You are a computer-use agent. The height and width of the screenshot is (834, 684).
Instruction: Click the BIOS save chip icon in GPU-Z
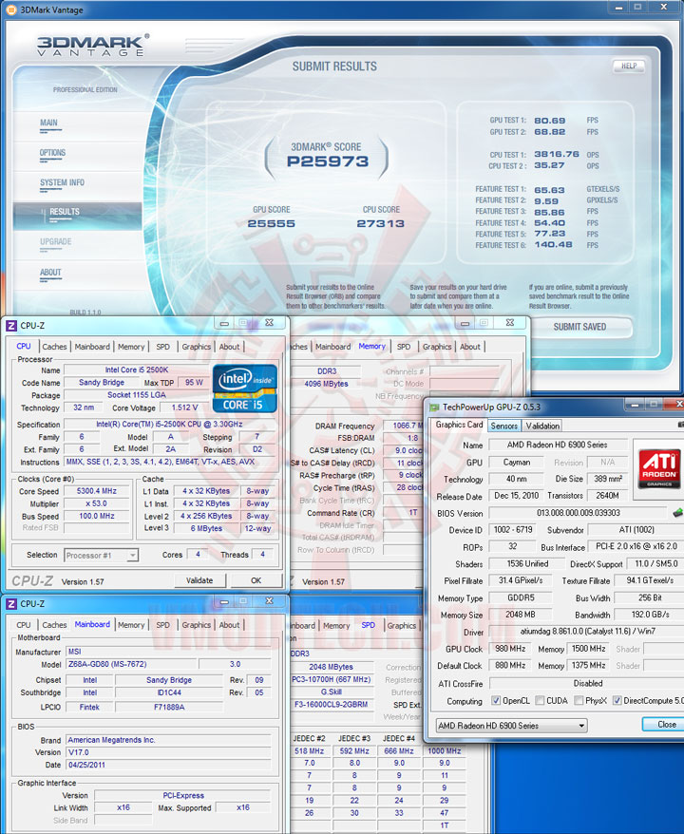[678, 513]
